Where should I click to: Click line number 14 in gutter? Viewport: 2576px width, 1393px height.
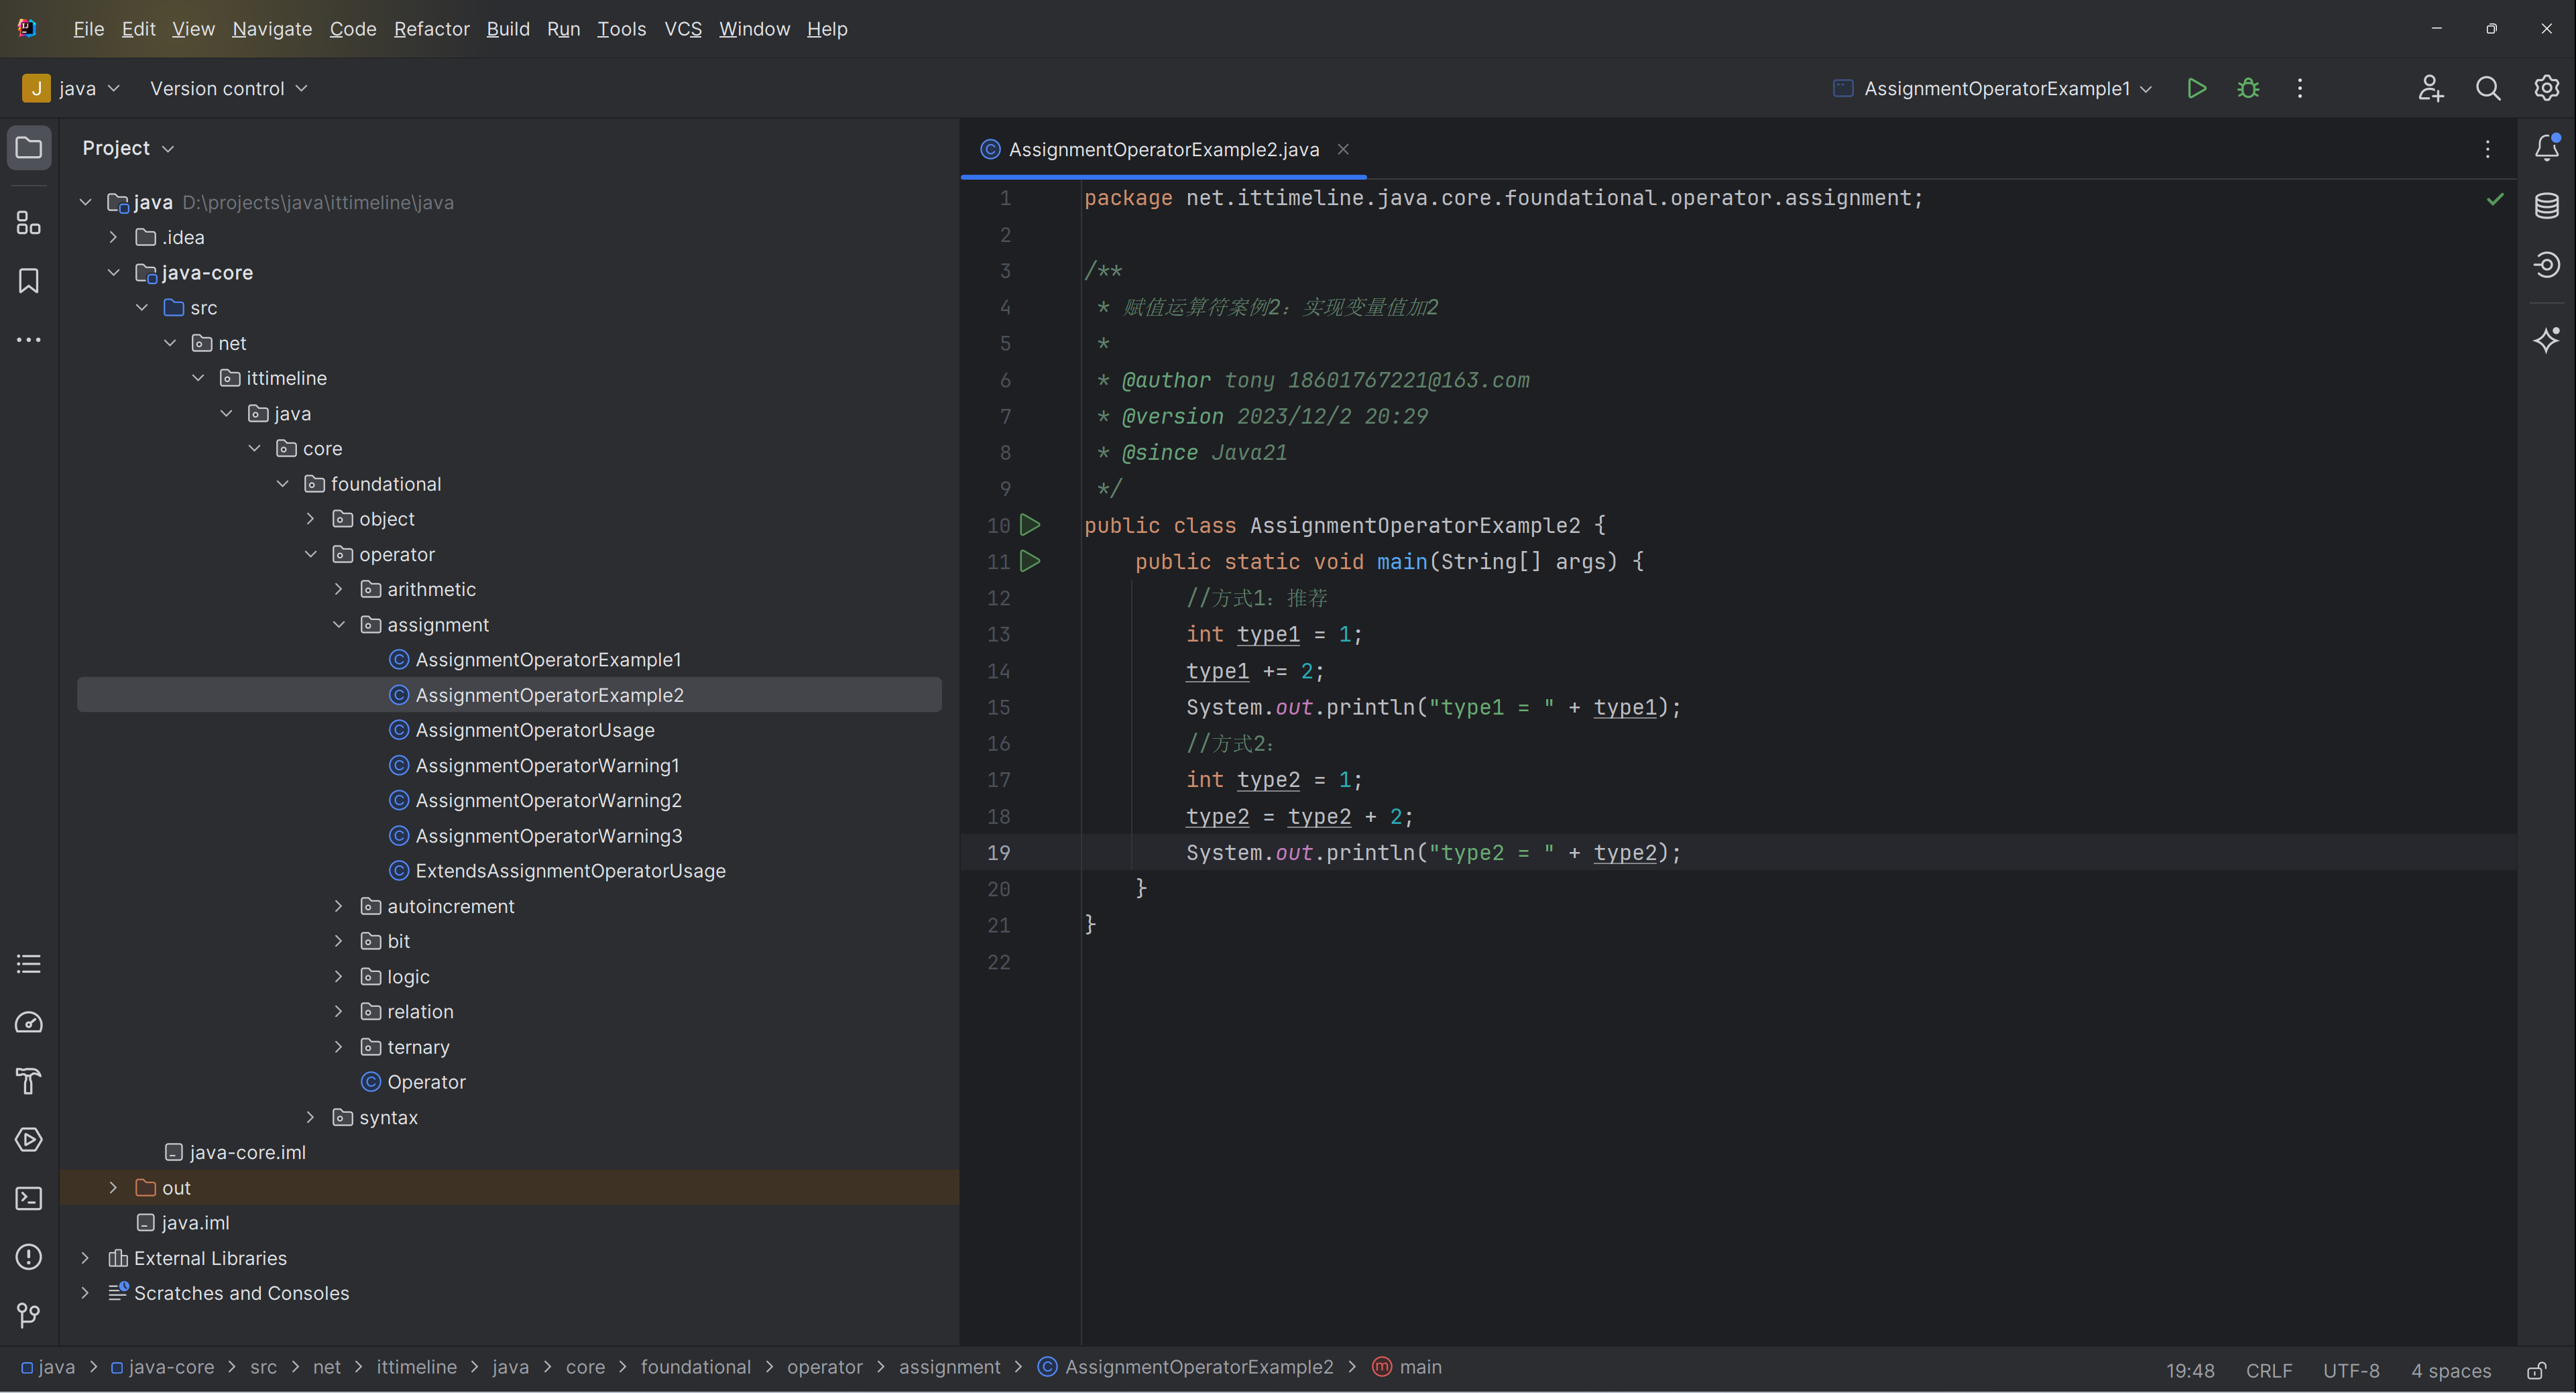point(998,670)
